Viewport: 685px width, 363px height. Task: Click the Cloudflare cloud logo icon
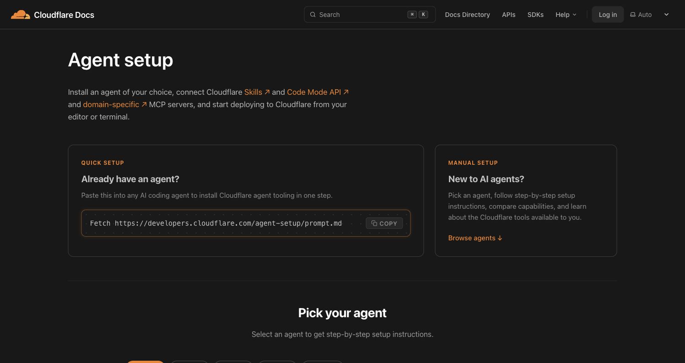(21, 15)
